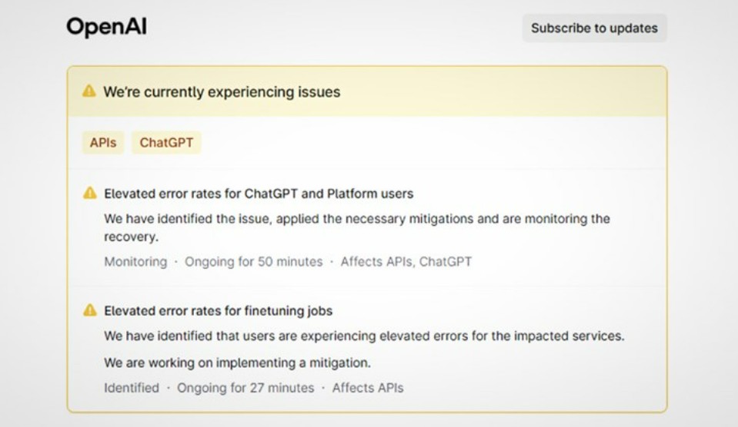Click the 'Ongoing for 27 minutes' text

245,388
